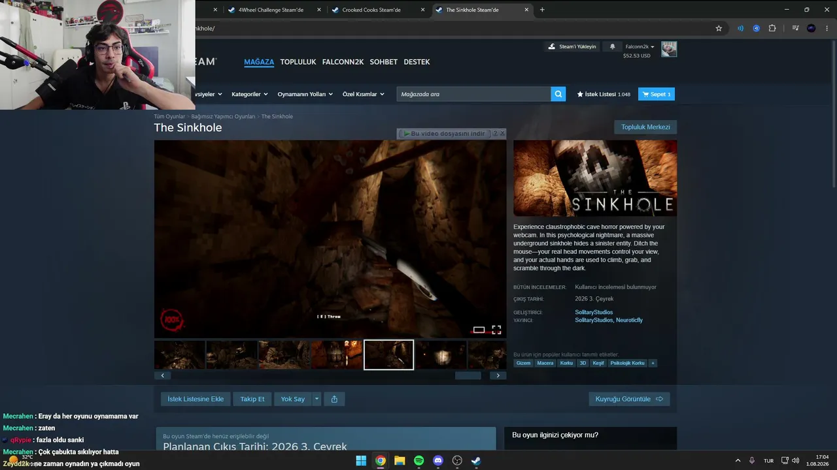837x470 pixels.
Task: Click the glowing lantern media thumbnail
Action: (441, 354)
